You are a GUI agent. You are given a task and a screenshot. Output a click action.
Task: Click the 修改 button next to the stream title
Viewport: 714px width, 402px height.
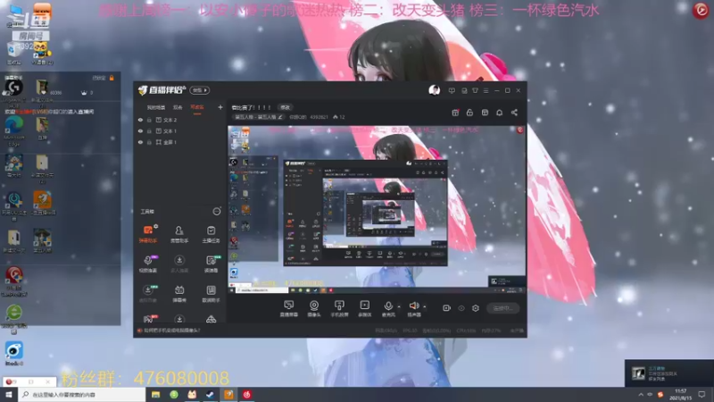(285, 107)
